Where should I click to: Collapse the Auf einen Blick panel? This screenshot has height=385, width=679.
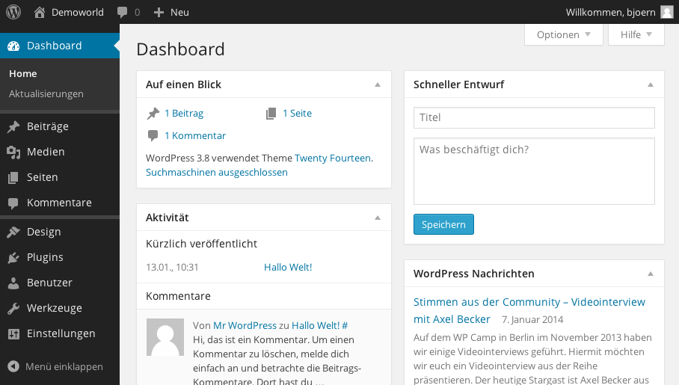click(378, 84)
